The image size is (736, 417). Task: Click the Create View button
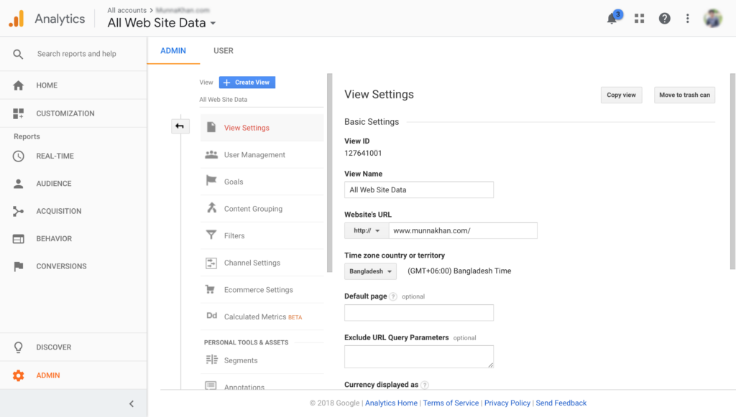point(247,83)
